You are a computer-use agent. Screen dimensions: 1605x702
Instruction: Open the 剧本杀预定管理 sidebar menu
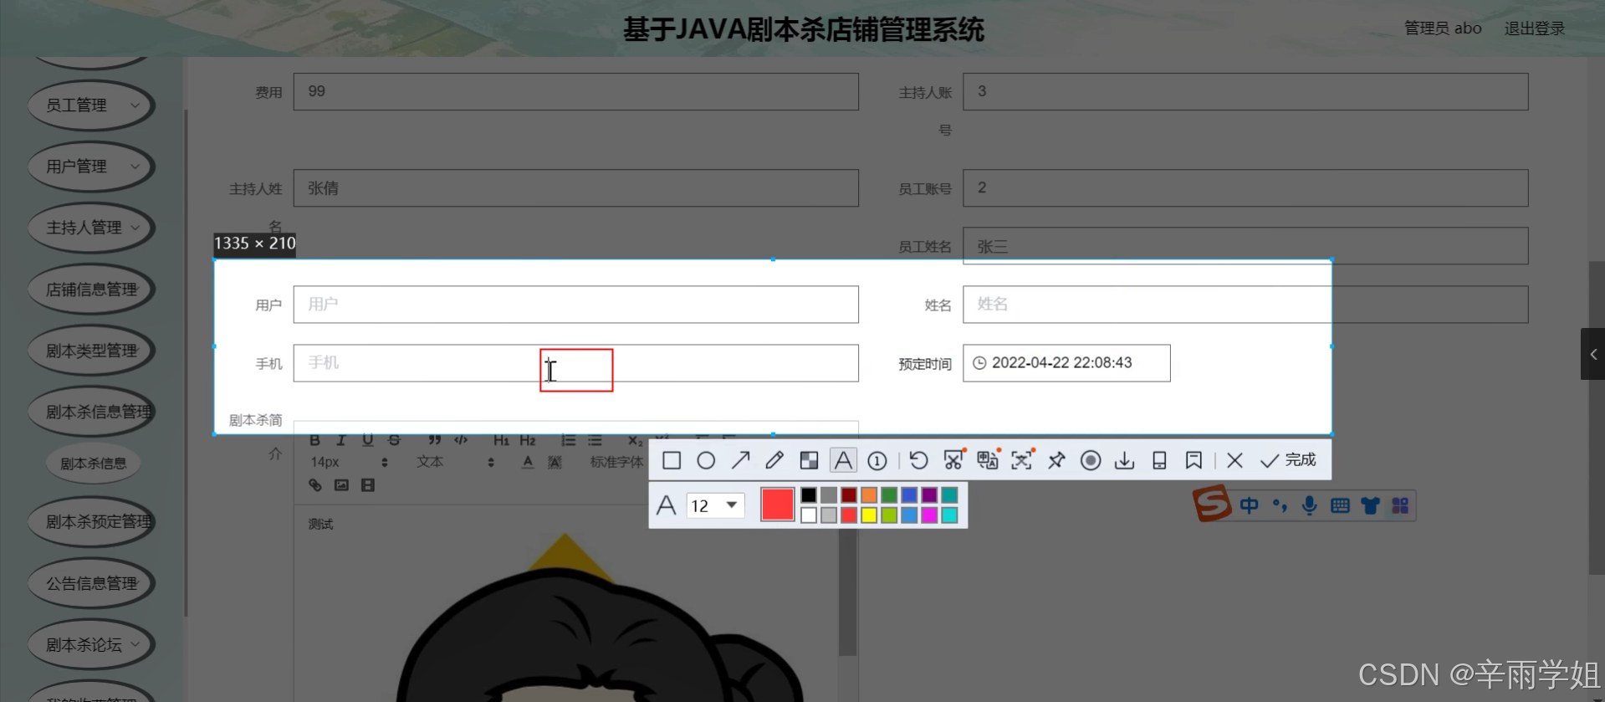click(x=91, y=522)
